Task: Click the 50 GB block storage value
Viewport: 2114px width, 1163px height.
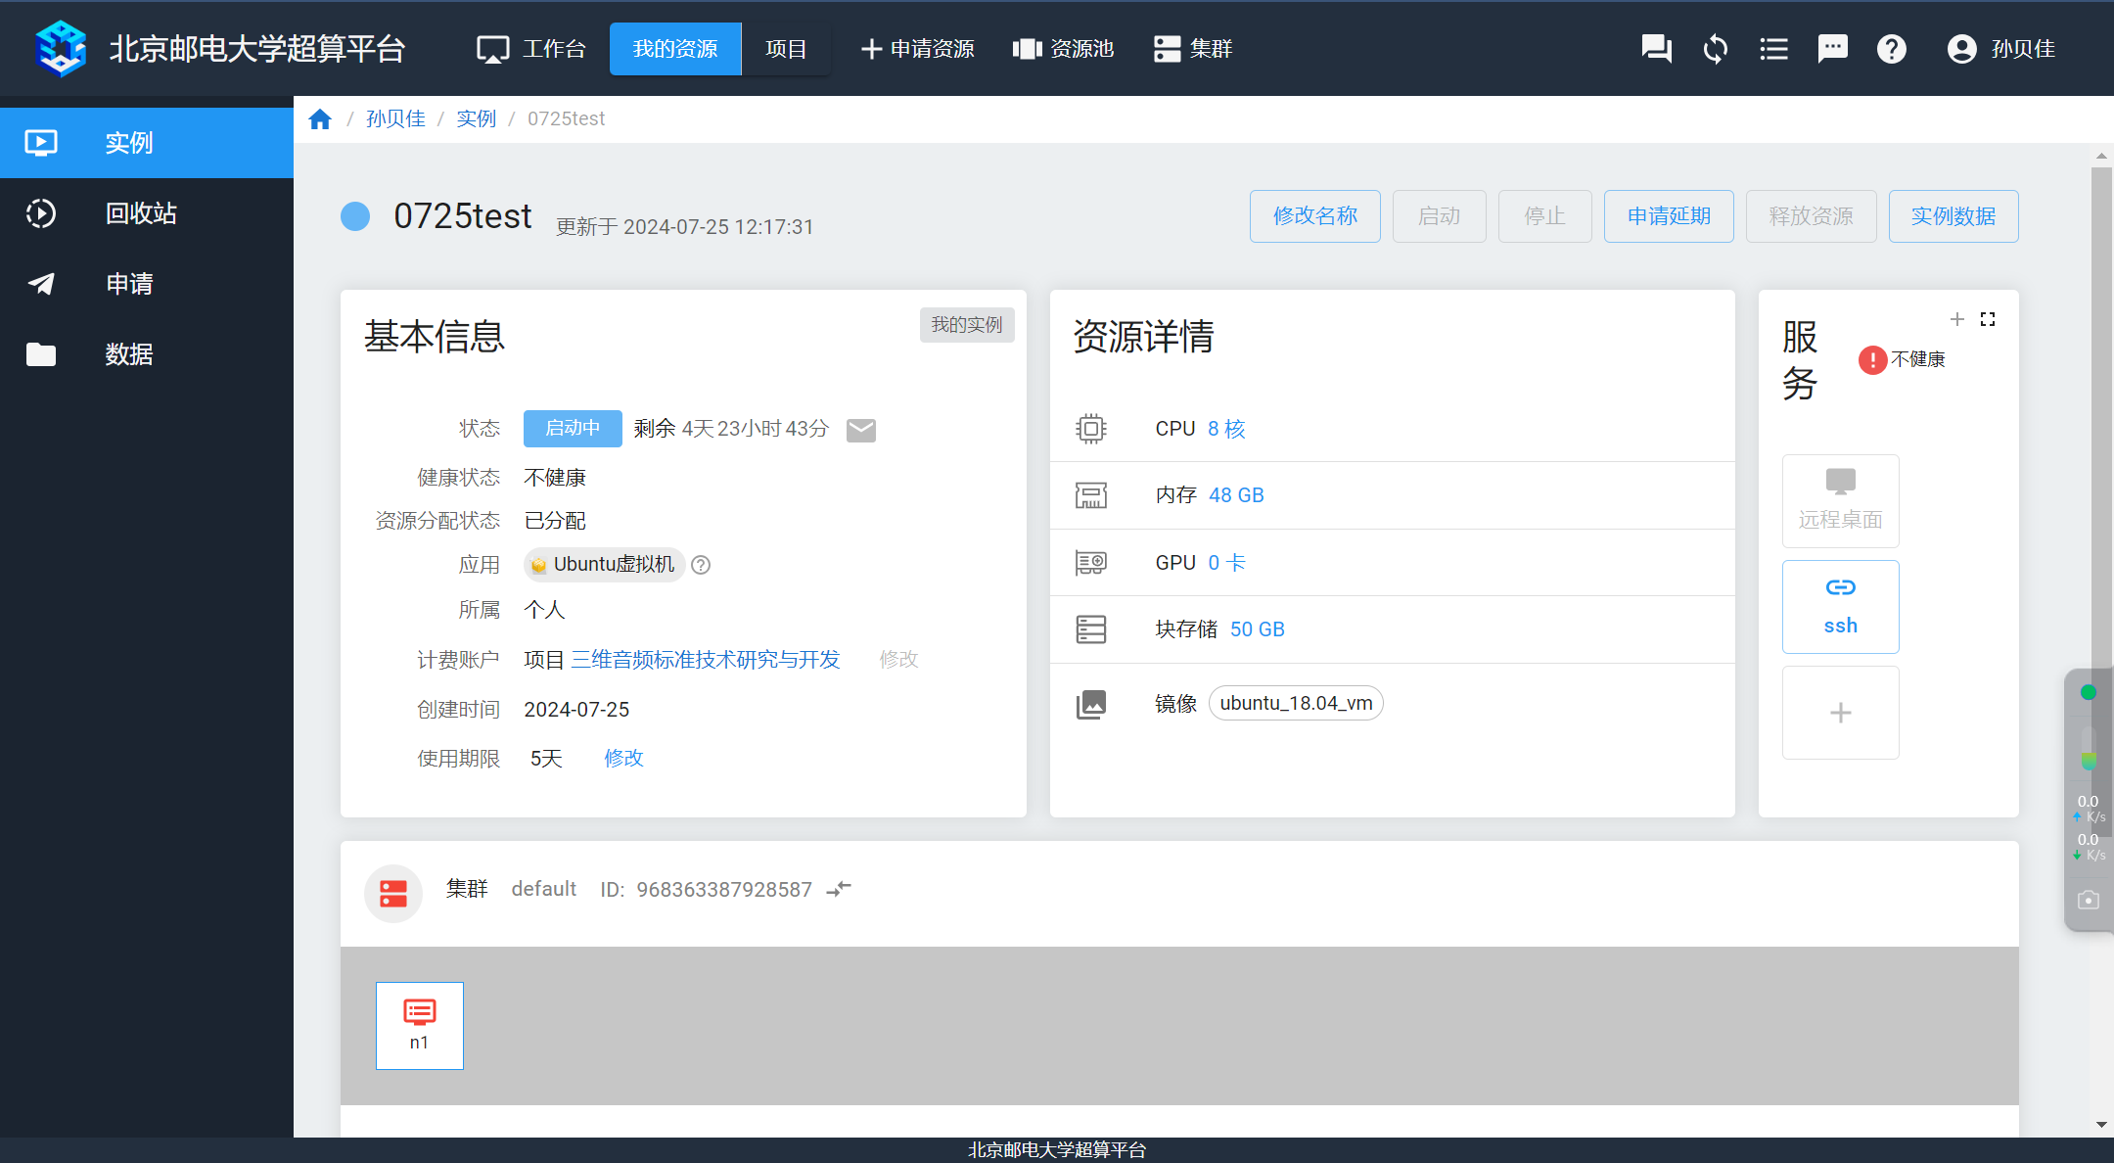Action: tap(1257, 629)
